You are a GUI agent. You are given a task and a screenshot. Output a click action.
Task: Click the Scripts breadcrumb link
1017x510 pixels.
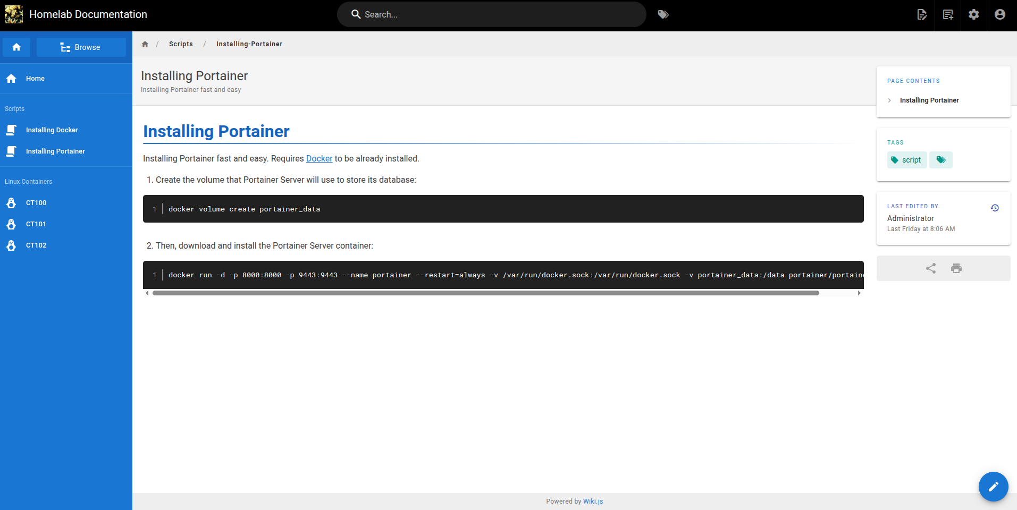181,44
